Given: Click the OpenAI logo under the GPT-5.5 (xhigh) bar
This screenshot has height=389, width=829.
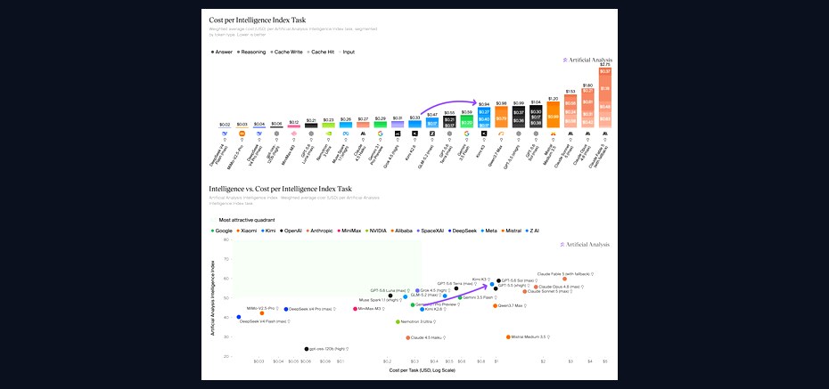Looking at the screenshot, I should [x=519, y=134].
